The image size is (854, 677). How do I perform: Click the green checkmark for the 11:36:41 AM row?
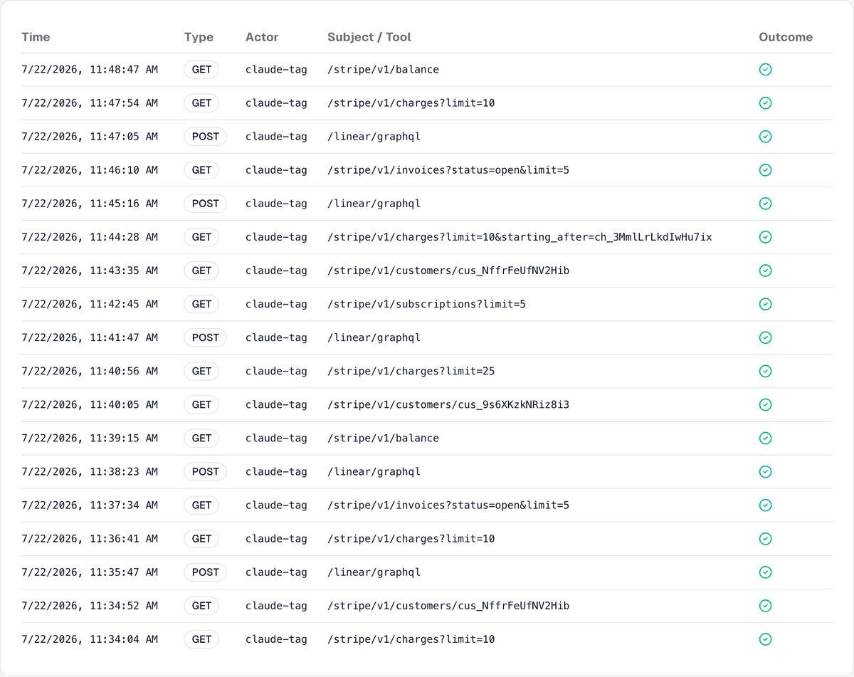tap(766, 538)
